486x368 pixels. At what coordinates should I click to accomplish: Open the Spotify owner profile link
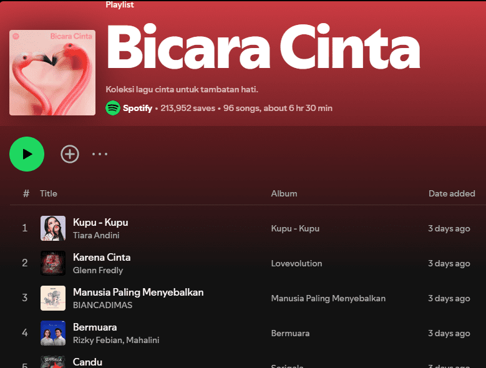tap(137, 108)
